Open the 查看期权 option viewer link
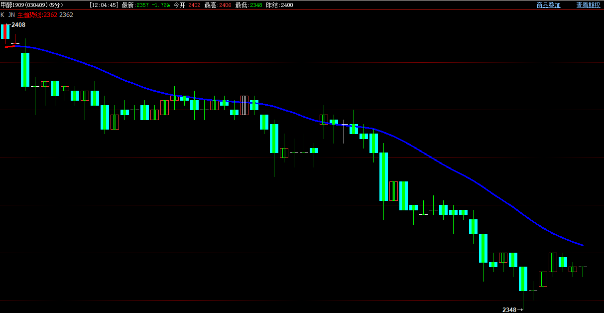Viewport: 604px width, 313px height. [588, 5]
